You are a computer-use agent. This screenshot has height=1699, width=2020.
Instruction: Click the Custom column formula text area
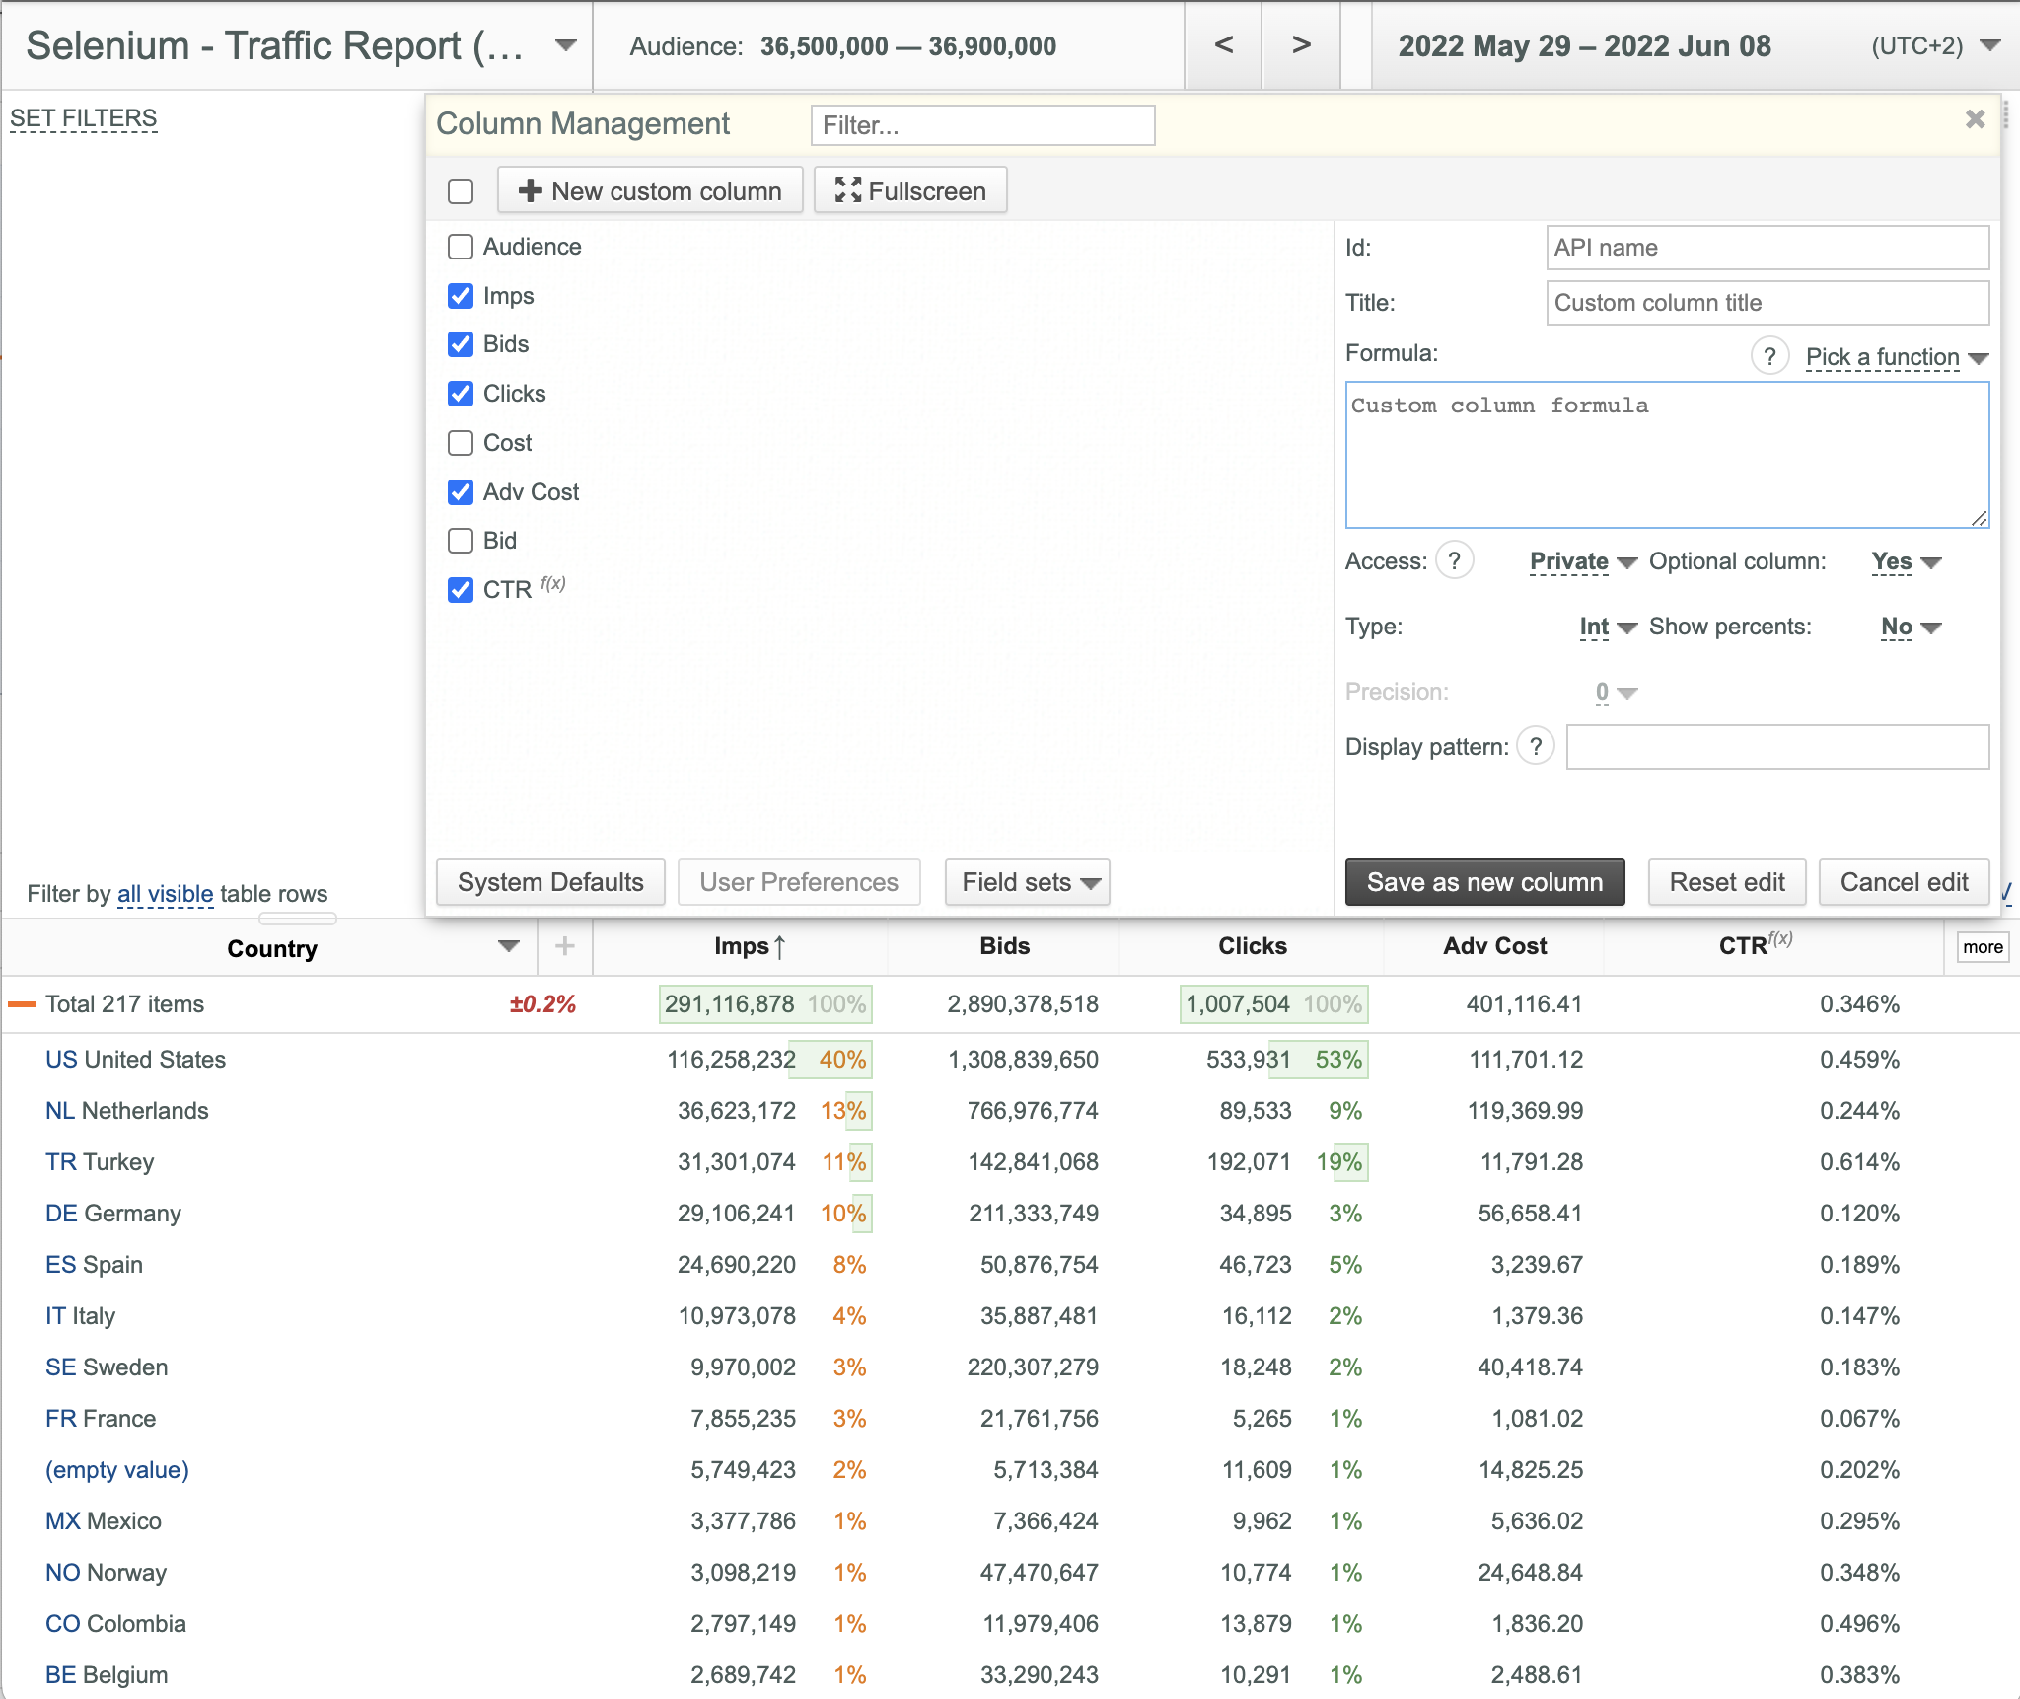click(1667, 455)
